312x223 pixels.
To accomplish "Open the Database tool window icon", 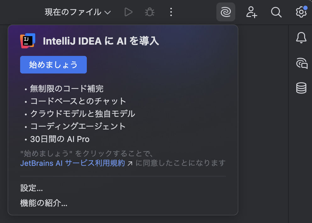I will 301,88.
